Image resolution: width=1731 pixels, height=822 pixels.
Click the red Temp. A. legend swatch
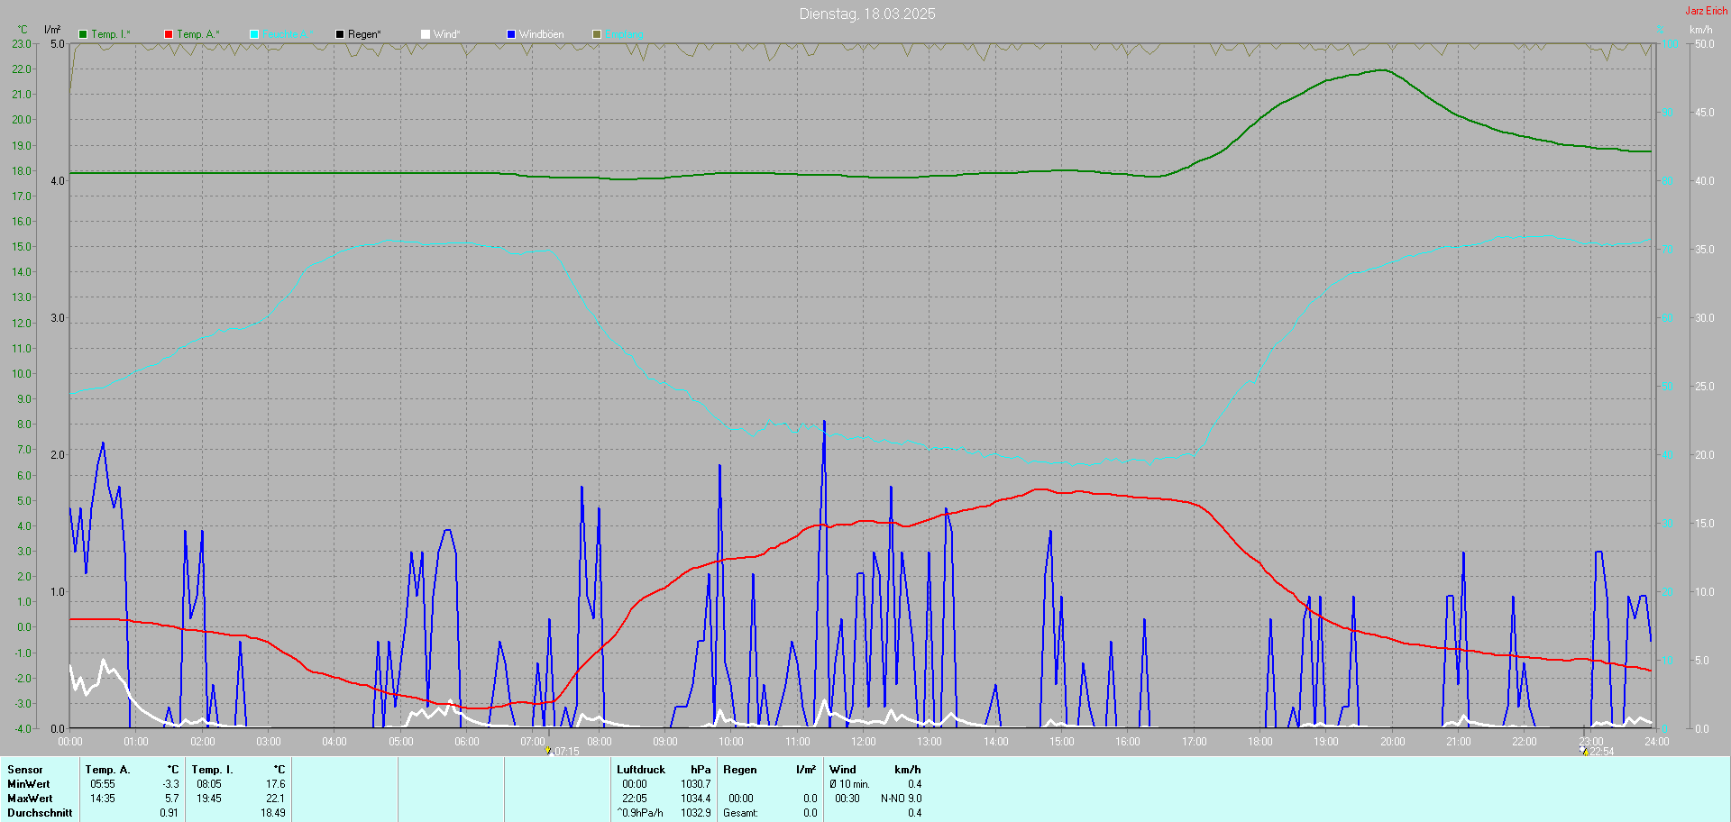pos(169,34)
